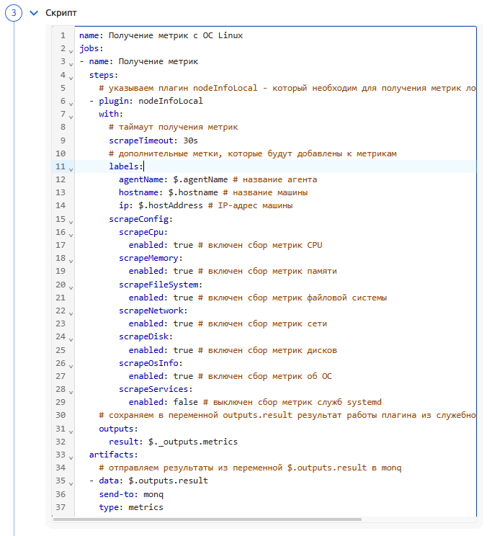Fold the labels block at line 11
Image resolution: width=497 pixels, height=536 pixels.
tap(71, 168)
